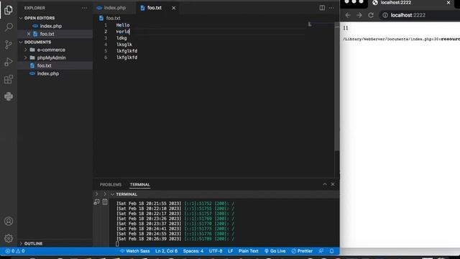Collapse the Open Editors section
The width and height of the screenshot is (460, 259).
(x=21, y=18)
